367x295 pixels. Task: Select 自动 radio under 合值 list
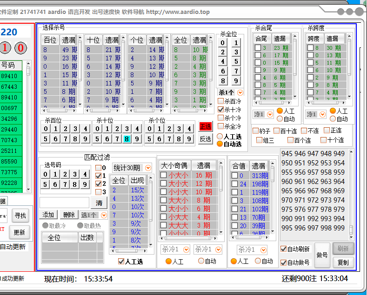tap(258, 261)
